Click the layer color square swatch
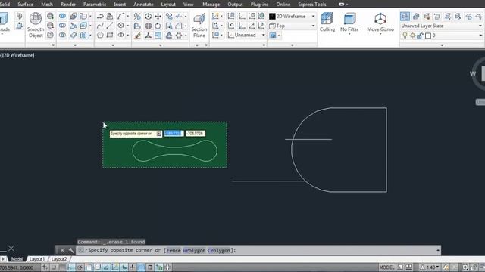 click(428, 36)
